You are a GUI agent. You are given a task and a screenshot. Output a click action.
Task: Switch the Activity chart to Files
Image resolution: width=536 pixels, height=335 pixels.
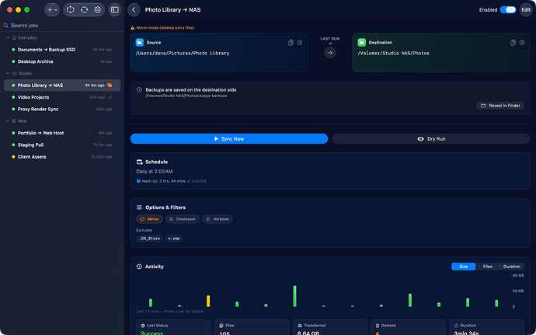[488, 267]
